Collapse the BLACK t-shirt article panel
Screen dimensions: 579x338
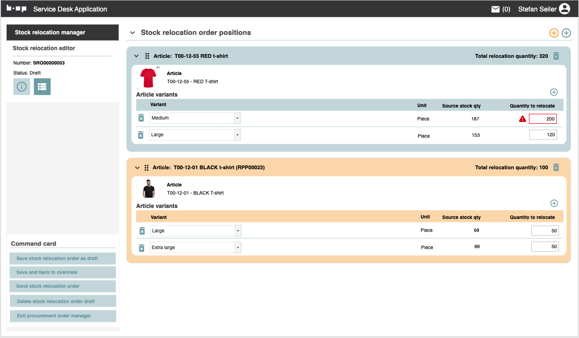[x=137, y=168]
